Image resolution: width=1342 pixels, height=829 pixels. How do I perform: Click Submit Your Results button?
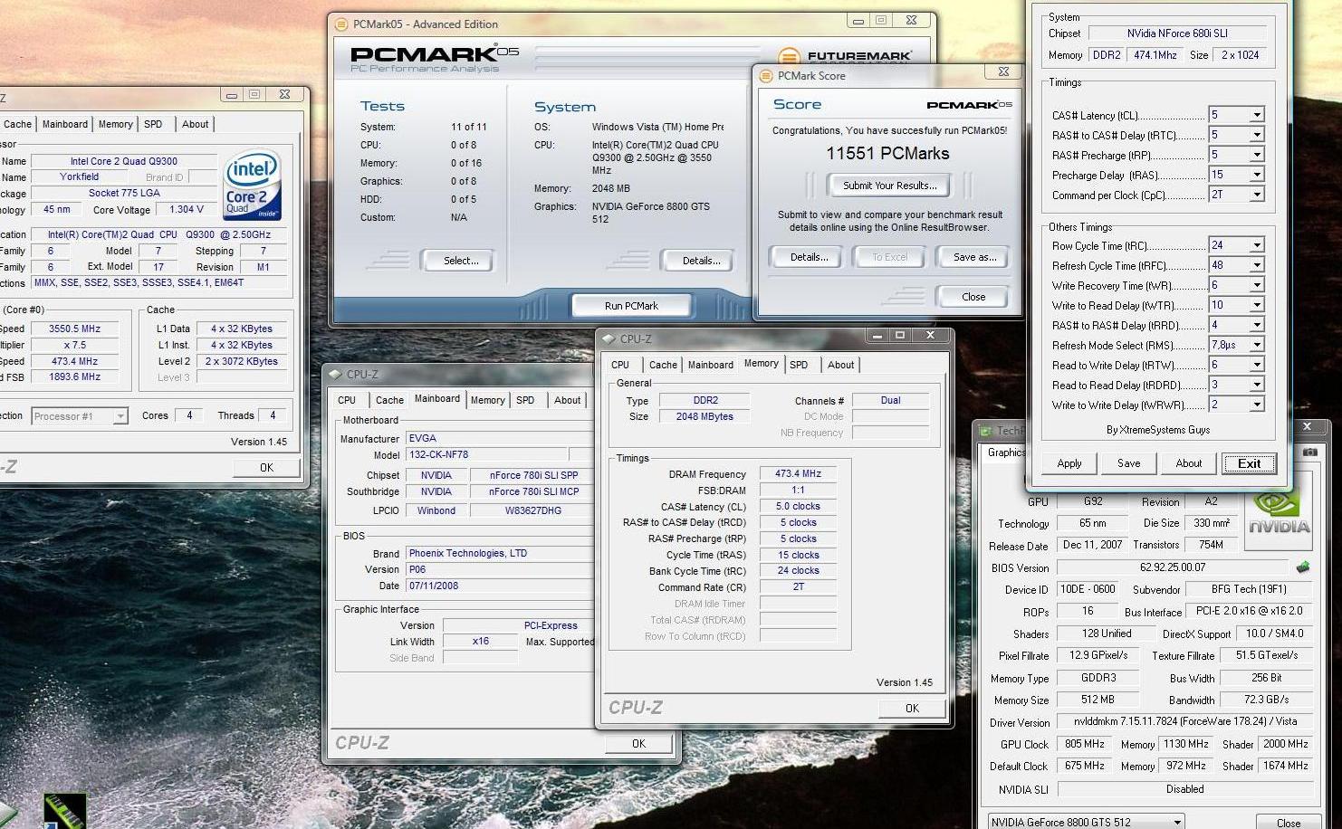coord(889,186)
